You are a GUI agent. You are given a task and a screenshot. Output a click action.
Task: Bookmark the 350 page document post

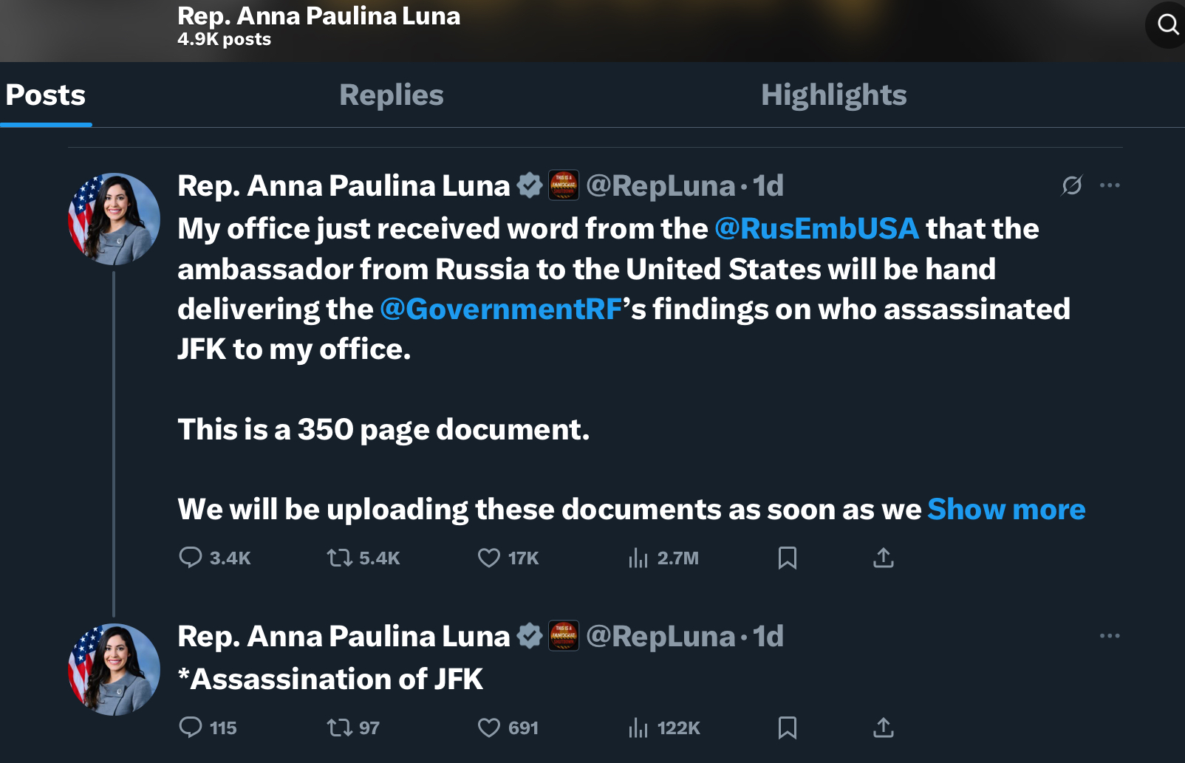[788, 558]
